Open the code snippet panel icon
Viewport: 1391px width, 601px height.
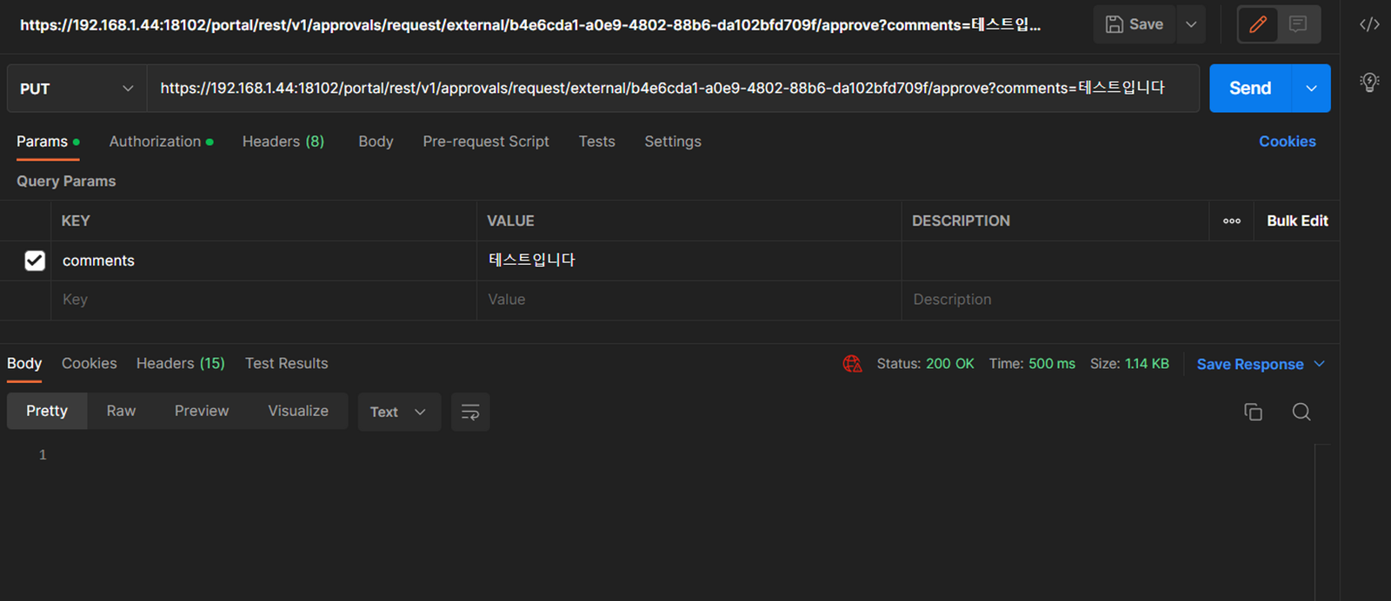pyautogui.click(x=1369, y=24)
